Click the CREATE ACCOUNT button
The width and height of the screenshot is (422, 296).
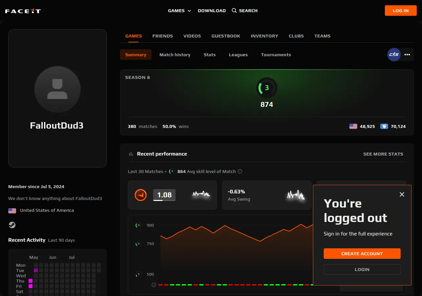[362, 254]
